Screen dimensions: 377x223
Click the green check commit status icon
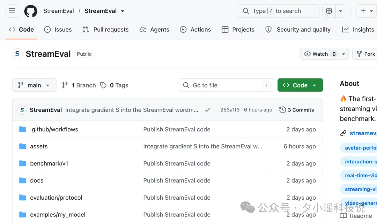click(208, 110)
